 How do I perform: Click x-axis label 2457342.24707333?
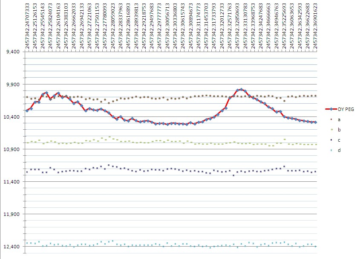27,26
